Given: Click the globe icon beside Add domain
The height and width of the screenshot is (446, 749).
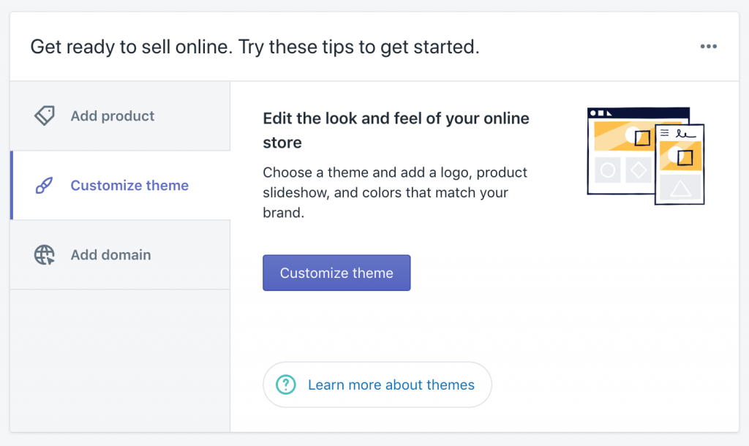Looking at the screenshot, I should (45, 254).
